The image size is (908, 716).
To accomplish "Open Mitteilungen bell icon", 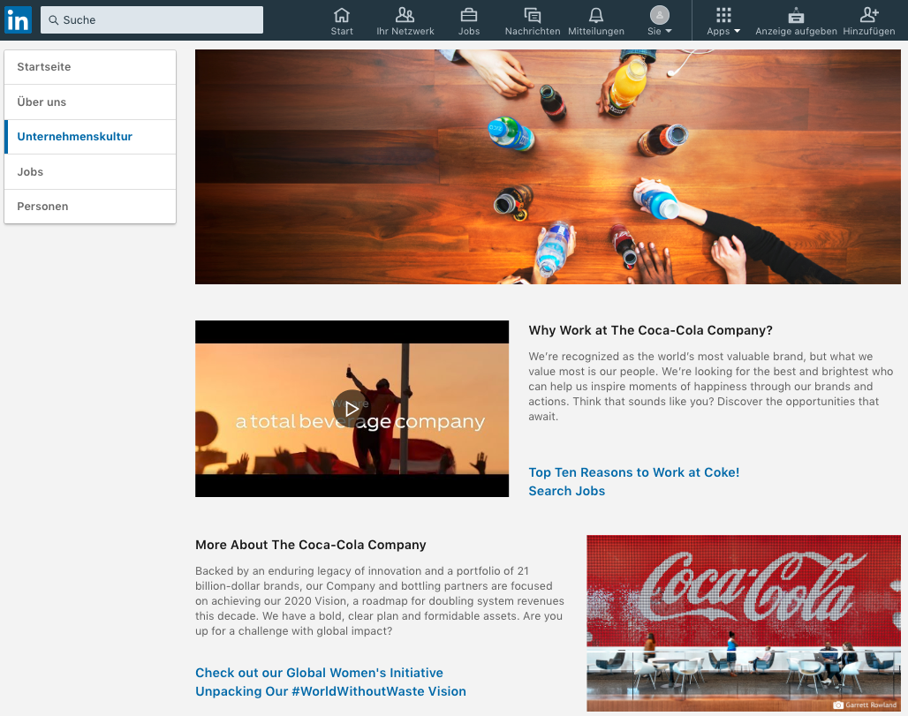I will [596, 15].
